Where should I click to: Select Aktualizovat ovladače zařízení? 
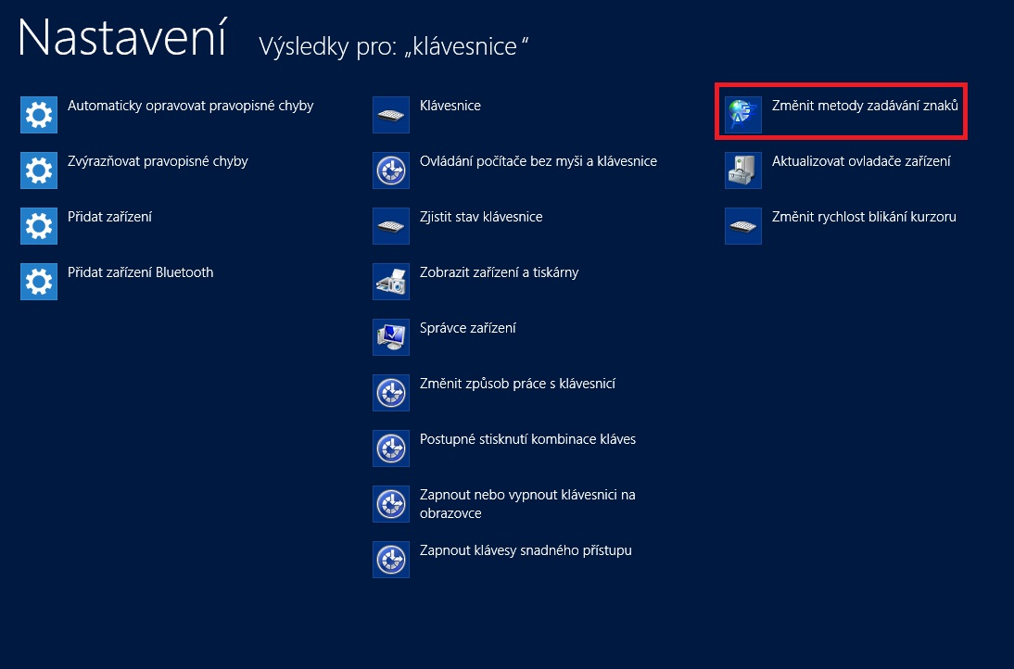pyautogui.click(x=861, y=161)
